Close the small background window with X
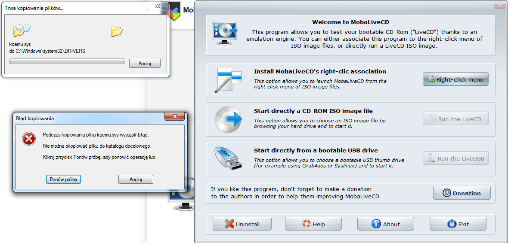Image resolution: width=508 pixels, height=243 pixels. 158,6
